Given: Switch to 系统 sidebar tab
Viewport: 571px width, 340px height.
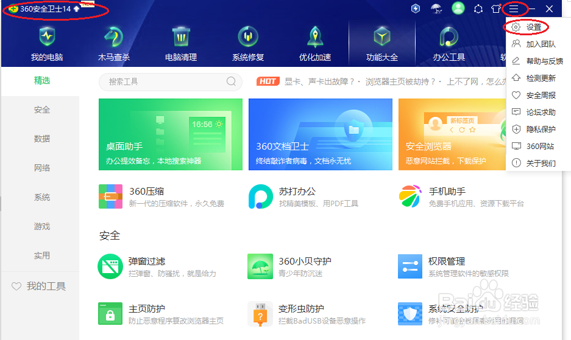Looking at the screenshot, I should [42, 197].
